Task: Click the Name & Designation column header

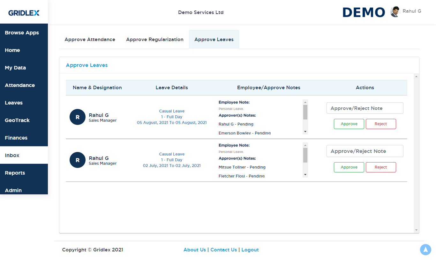Action: 97,88
